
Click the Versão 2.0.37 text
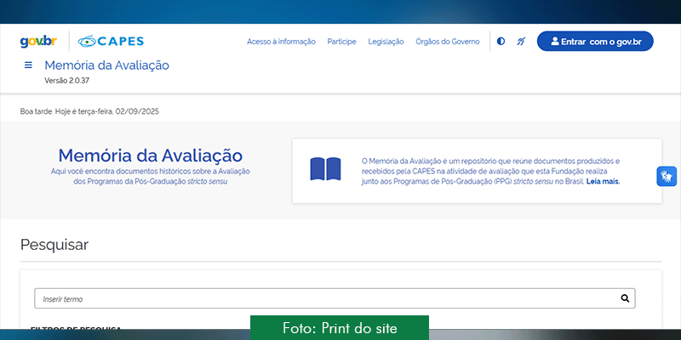66,81
